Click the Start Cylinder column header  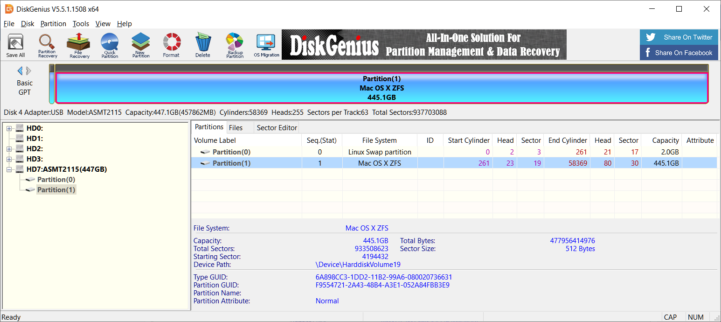click(x=469, y=140)
